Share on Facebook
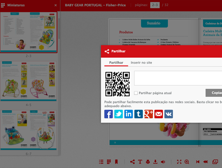 tap(109, 114)
